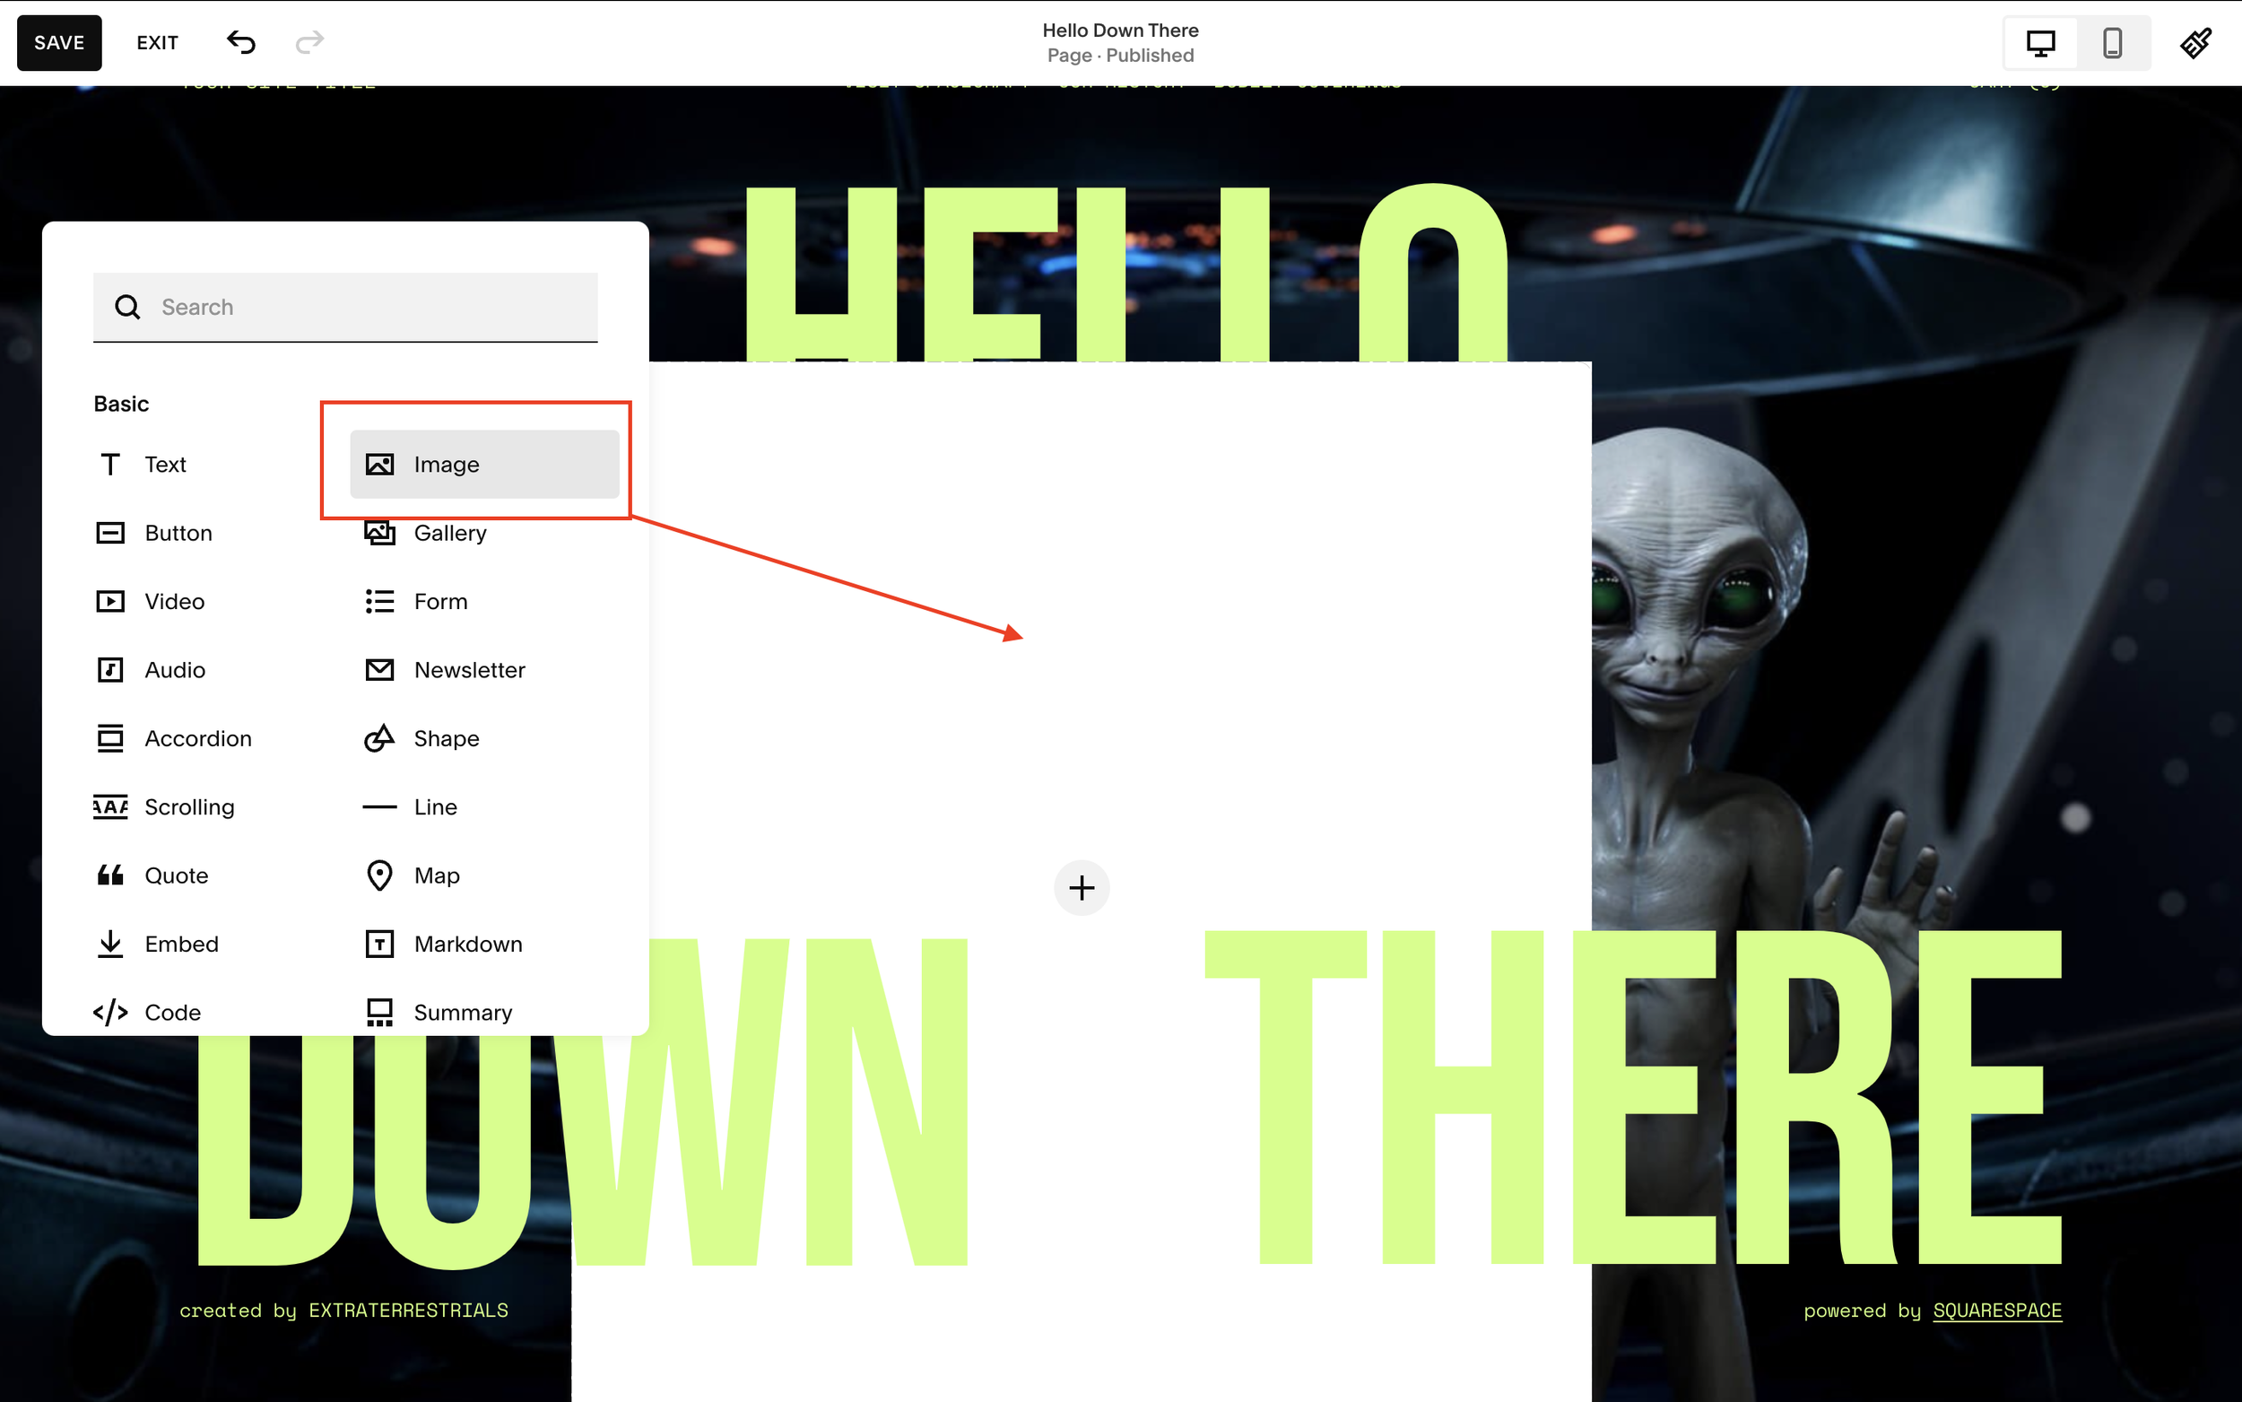This screenshot has height=1402, width=2242.
Task: Open the site styles paintbrush icon
Action: (x=2195, y=43)
